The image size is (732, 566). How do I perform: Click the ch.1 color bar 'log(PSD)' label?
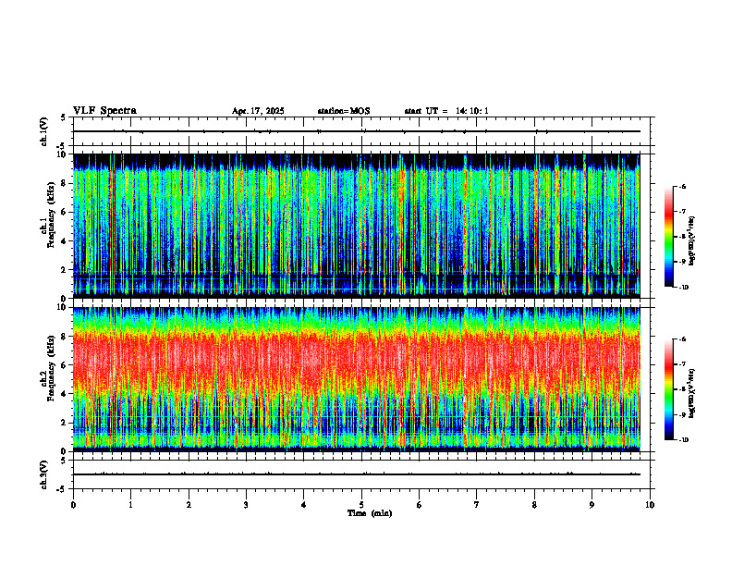point(692,241)
